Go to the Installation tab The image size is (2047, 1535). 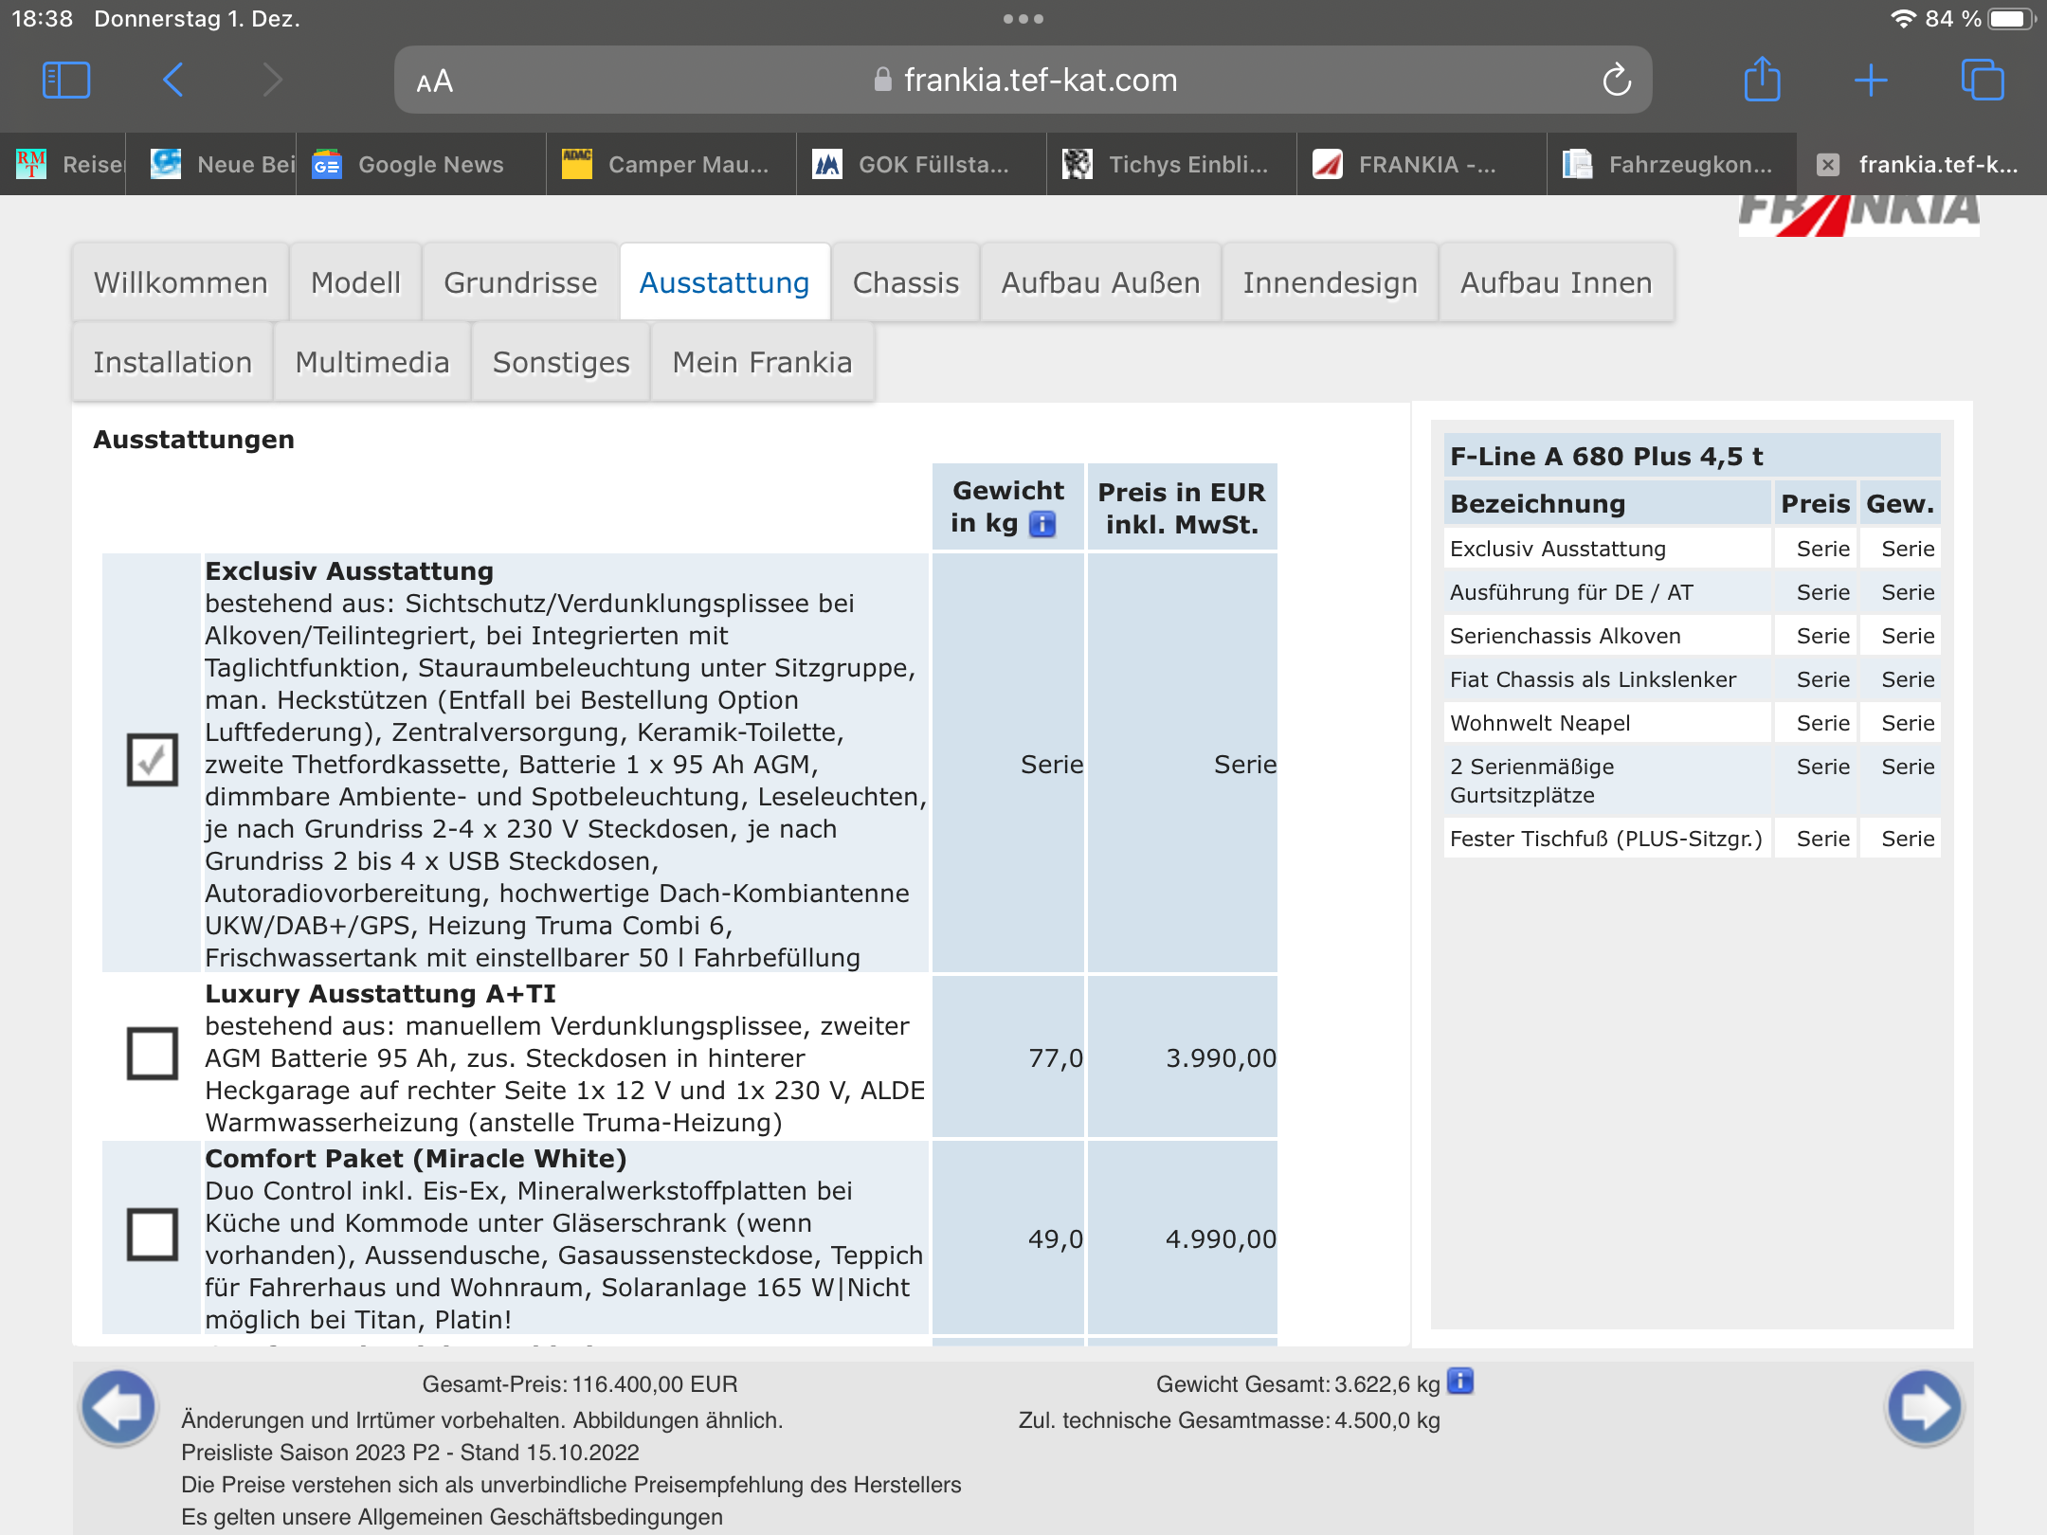[172, 362]
